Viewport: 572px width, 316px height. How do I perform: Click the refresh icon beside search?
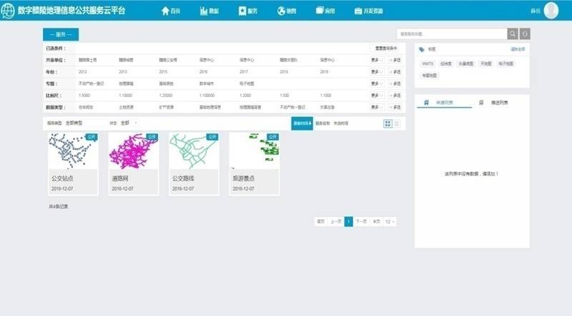point(525,34)
